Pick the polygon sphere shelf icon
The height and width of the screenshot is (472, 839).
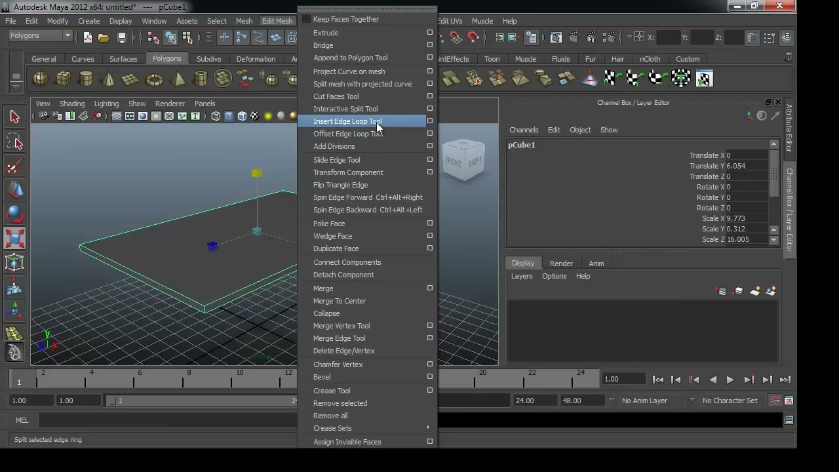pos(40,79)
